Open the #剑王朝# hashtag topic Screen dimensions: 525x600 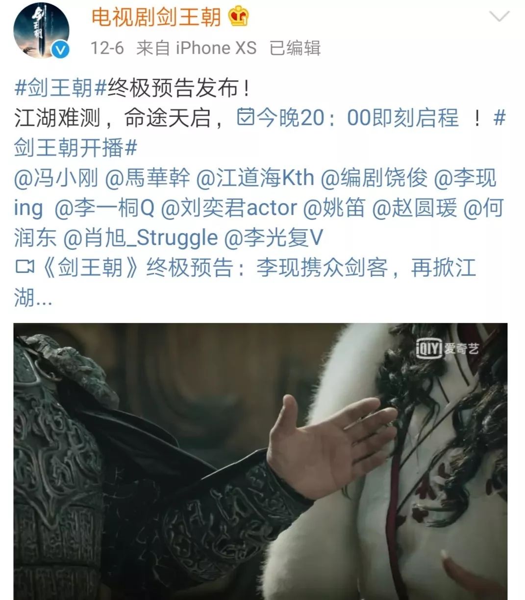[x=60, y=88]
